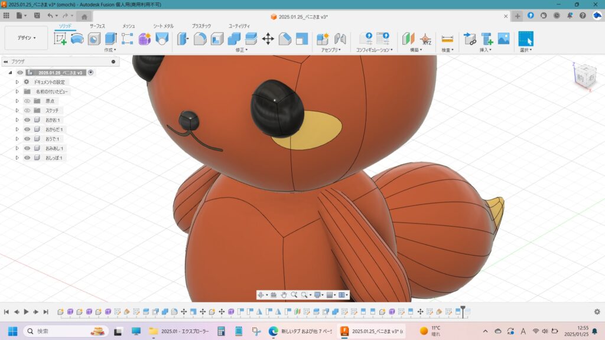Open the デザイン workspace dropdown
The width and height of the screenshot is (605, 340).
[x=26, y=38]
